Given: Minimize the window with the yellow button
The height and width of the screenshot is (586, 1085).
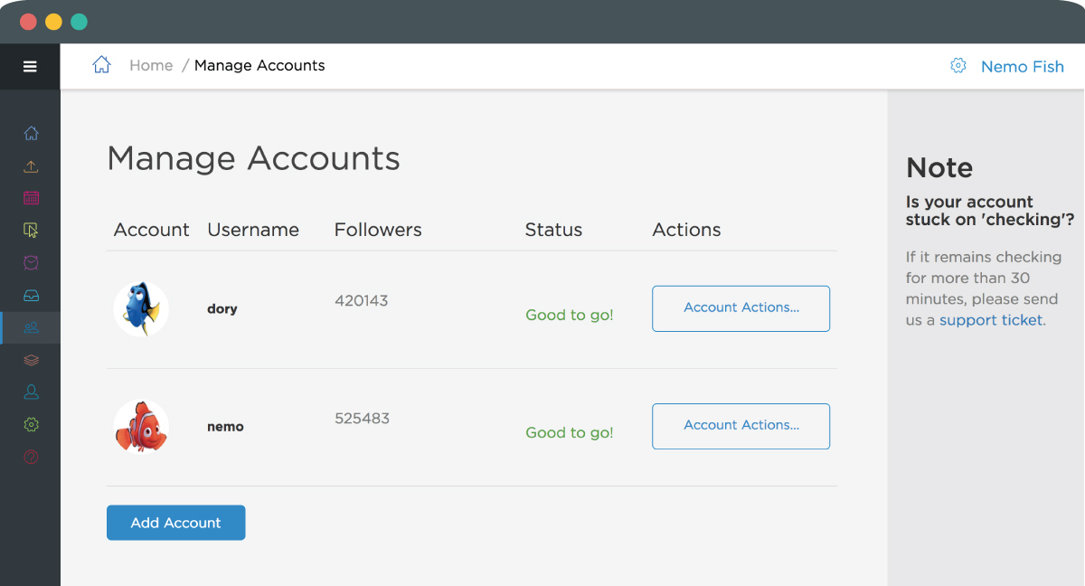Looking at the screenshot, I should 53,22.
